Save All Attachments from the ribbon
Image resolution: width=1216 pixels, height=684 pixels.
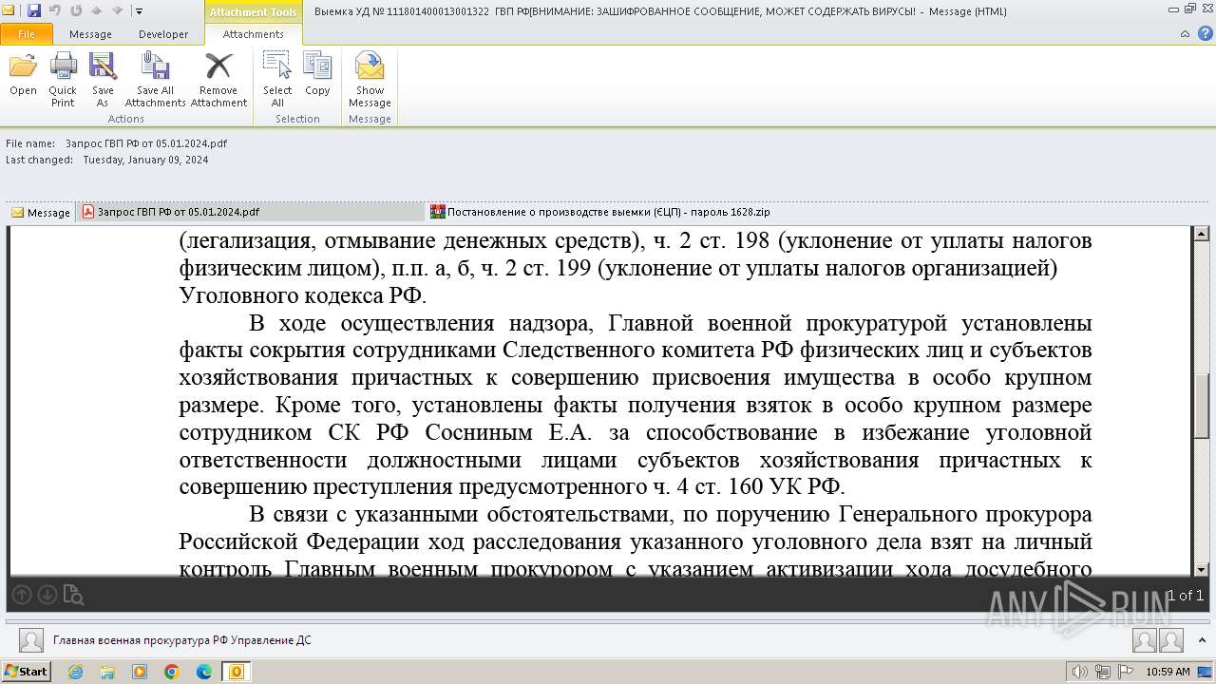[x=155, y=80]
